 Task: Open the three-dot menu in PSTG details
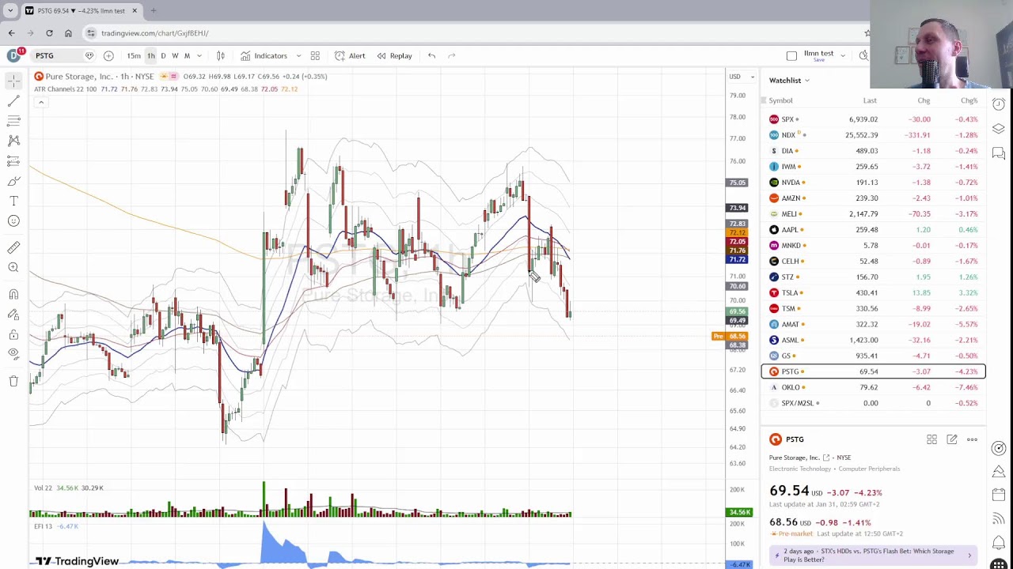tap(972, 439)
